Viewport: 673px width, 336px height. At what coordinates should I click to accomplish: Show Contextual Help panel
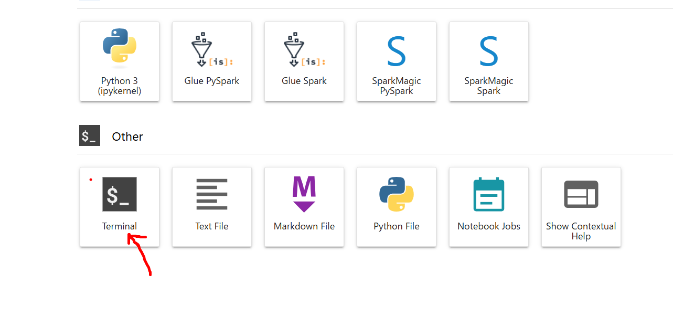pyautogui.click(x=581, y=207)
